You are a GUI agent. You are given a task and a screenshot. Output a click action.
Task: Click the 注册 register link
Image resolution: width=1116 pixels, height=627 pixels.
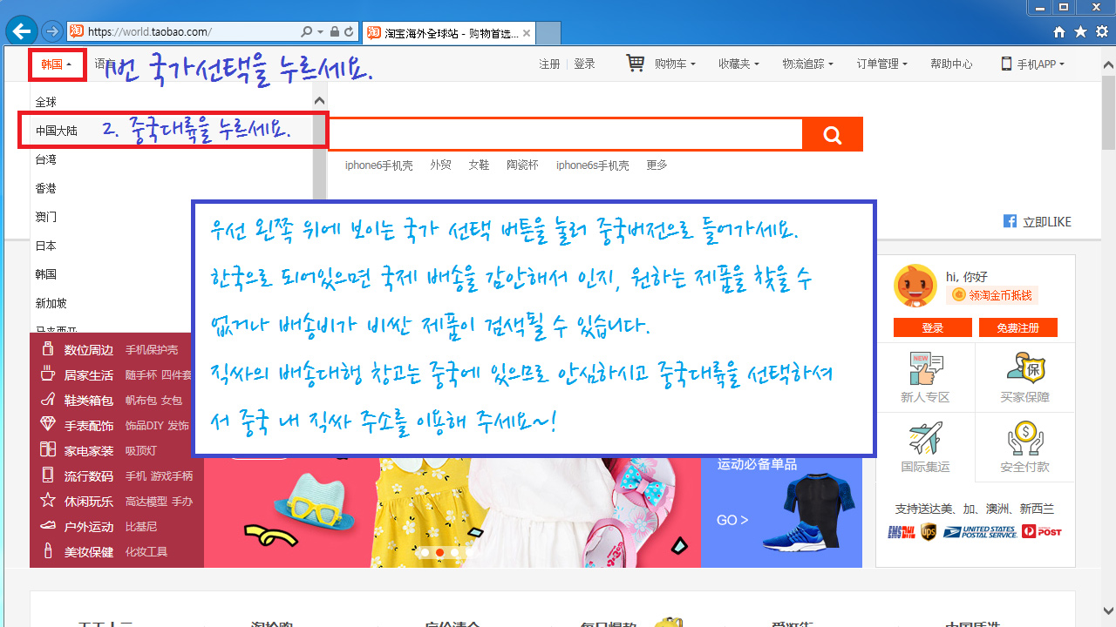pyautogui.click(x=549, y=64)
